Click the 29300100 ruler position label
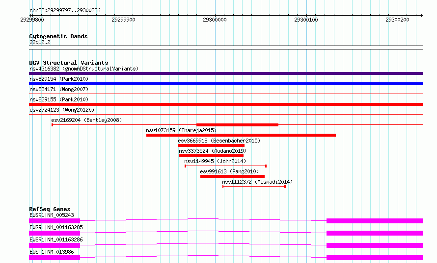The height and width of the screenshot is (263, 437). click(x=306, y=20)
